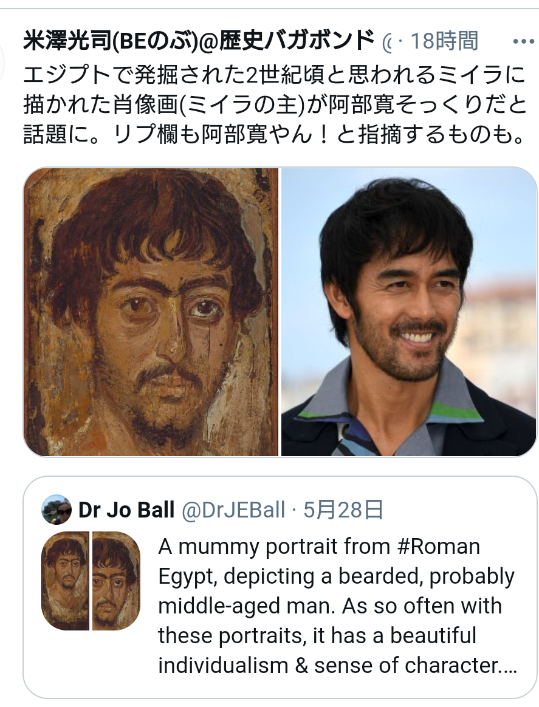Click the Japanese tweet text body

274,104
